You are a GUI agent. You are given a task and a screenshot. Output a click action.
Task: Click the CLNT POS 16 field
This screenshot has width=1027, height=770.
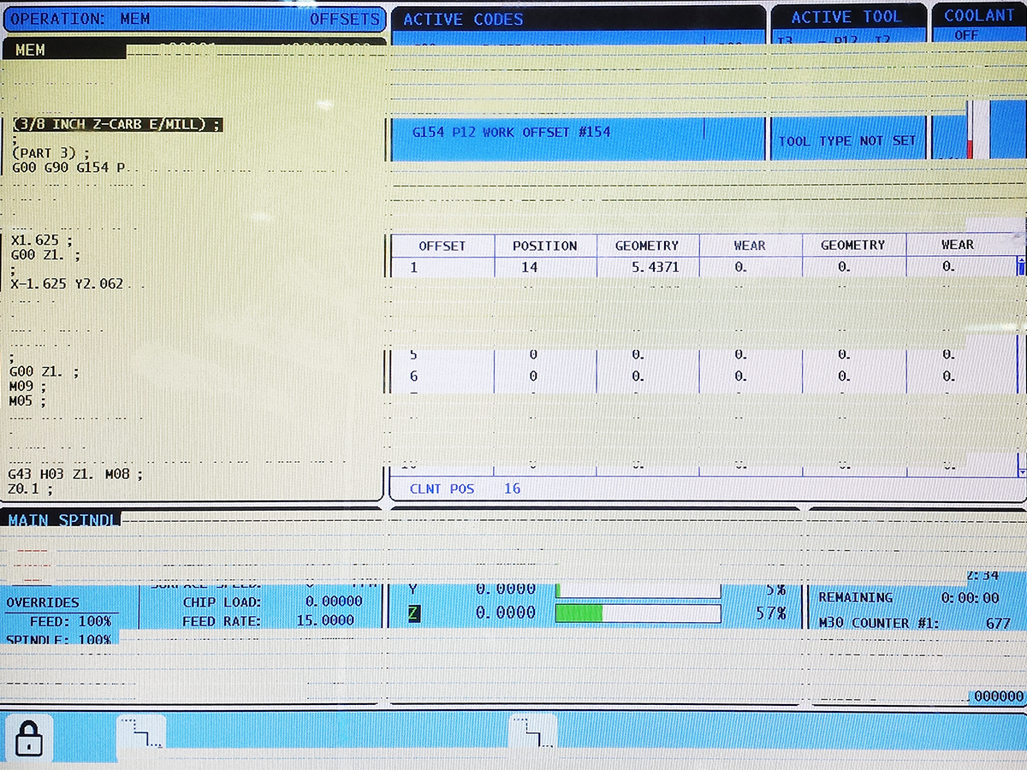(465, 489)
